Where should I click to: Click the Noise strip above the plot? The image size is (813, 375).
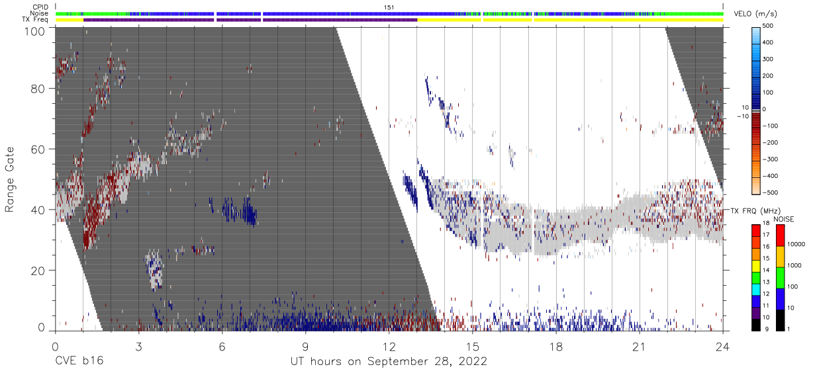click(x=389, y=13)
